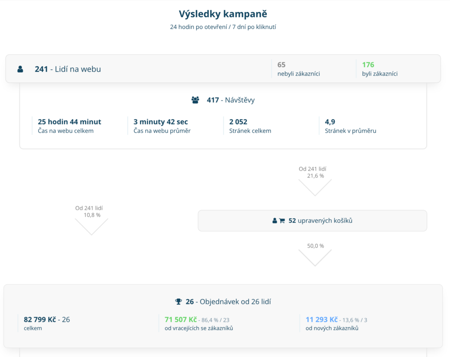Click the shopping cart icon before 52 upravených košíků

(282, 221)
